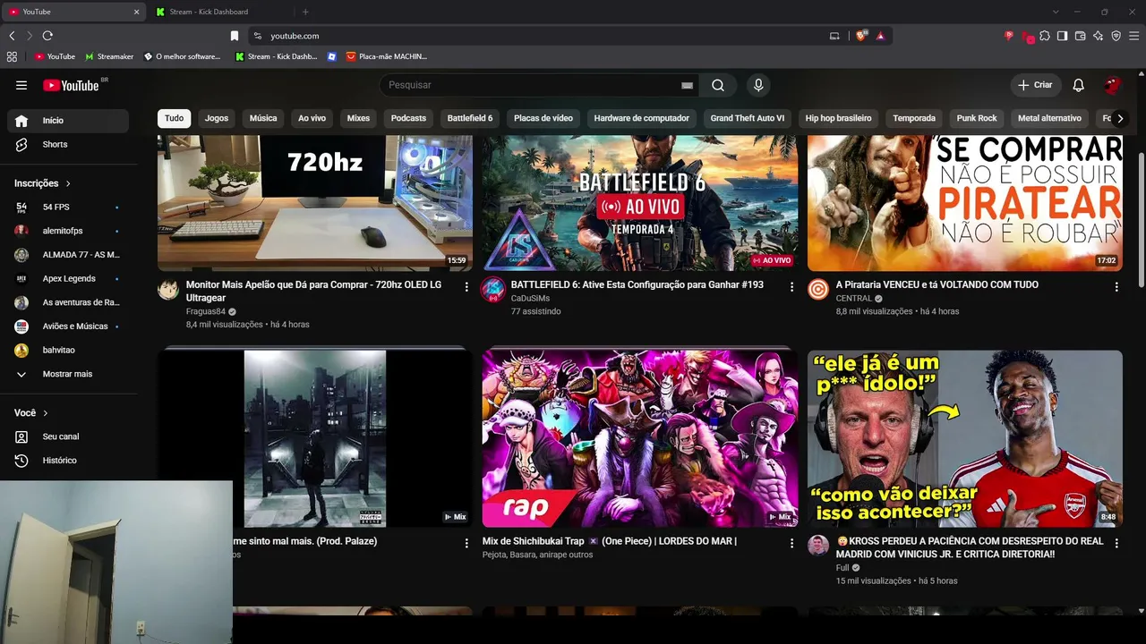The height and width of the screenshot is (644, 1146).
Task: Open browser main hamburger menu
Action: point(1134,36)
